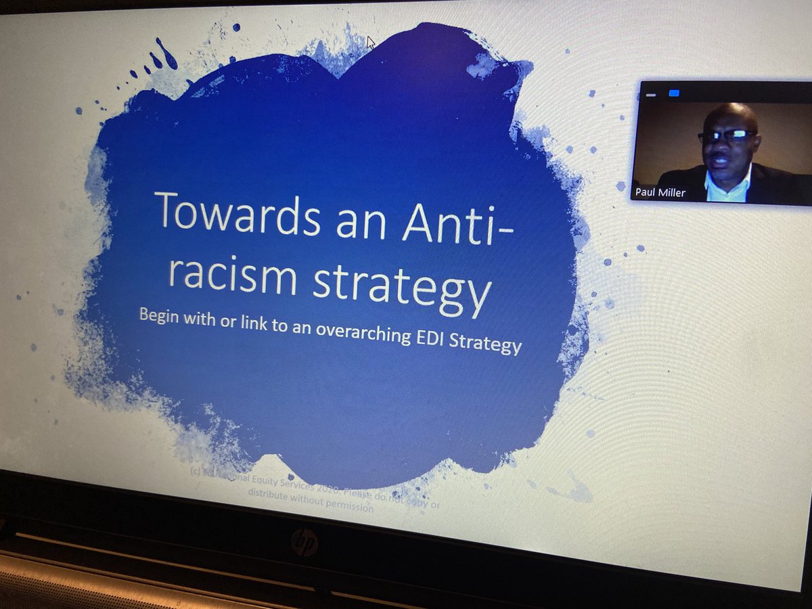Select the subtitle mentioning overarching EDI Strategy
This screenshot has height=609, width=812.
point(330,332)
